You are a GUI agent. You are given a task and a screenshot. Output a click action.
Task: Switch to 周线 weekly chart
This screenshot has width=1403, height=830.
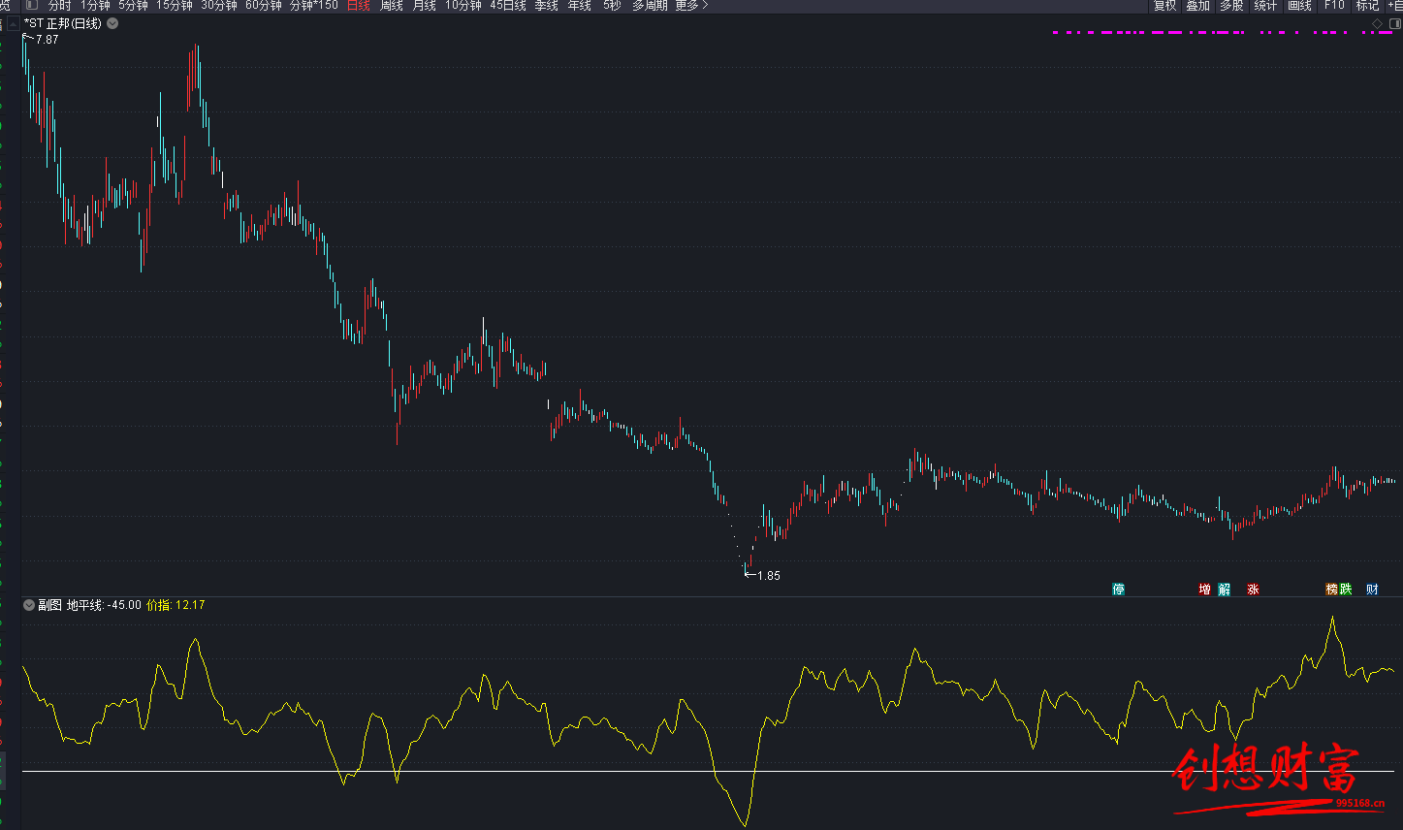pos(392,6)
